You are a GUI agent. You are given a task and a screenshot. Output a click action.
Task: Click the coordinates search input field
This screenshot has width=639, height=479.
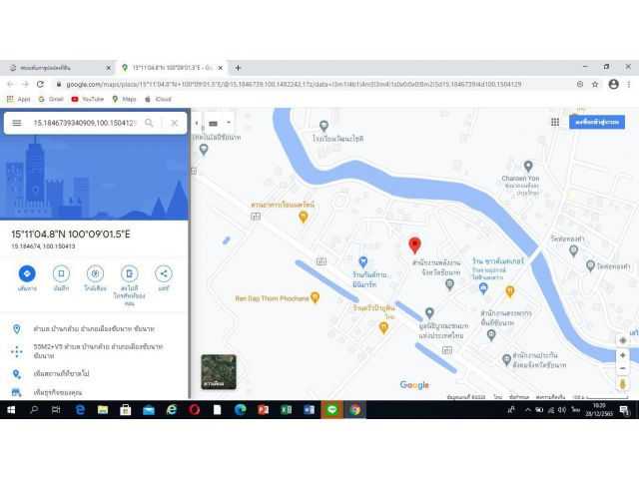pyautogui.click(x=85, y=123)
